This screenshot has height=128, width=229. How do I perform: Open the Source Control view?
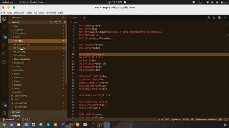(5, 36)
